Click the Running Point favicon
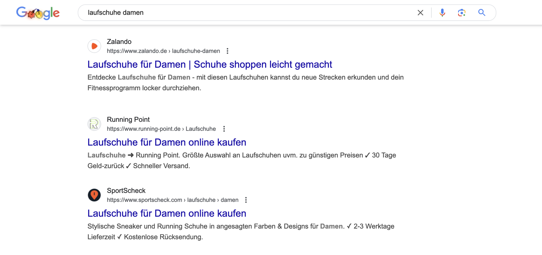The width and height of the screenshot is (542, 255). (x=95, y=124)
